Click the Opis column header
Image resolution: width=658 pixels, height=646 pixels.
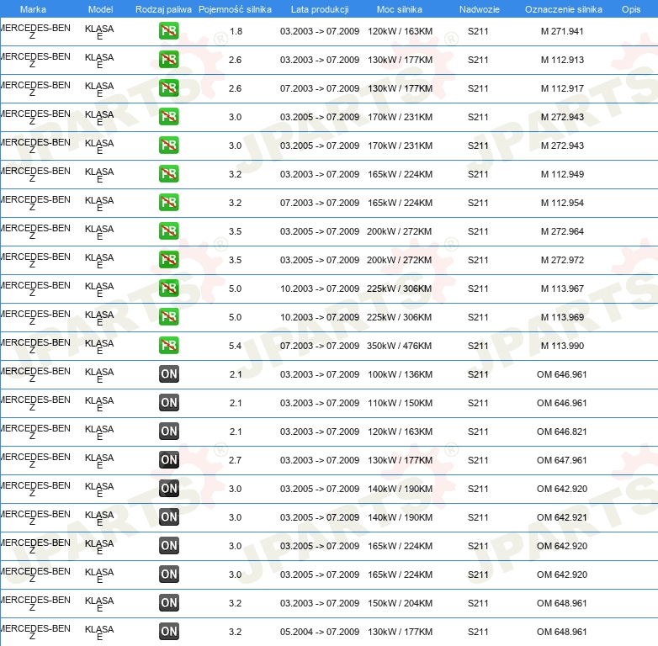tap(630, 9)
